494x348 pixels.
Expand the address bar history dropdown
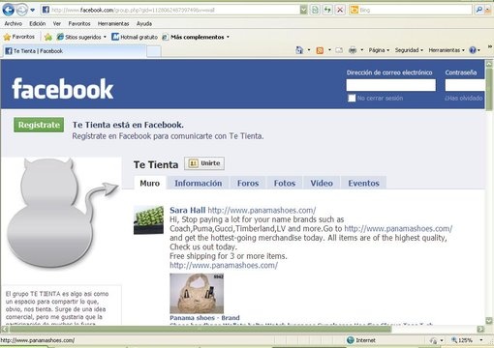pos(303,10)
